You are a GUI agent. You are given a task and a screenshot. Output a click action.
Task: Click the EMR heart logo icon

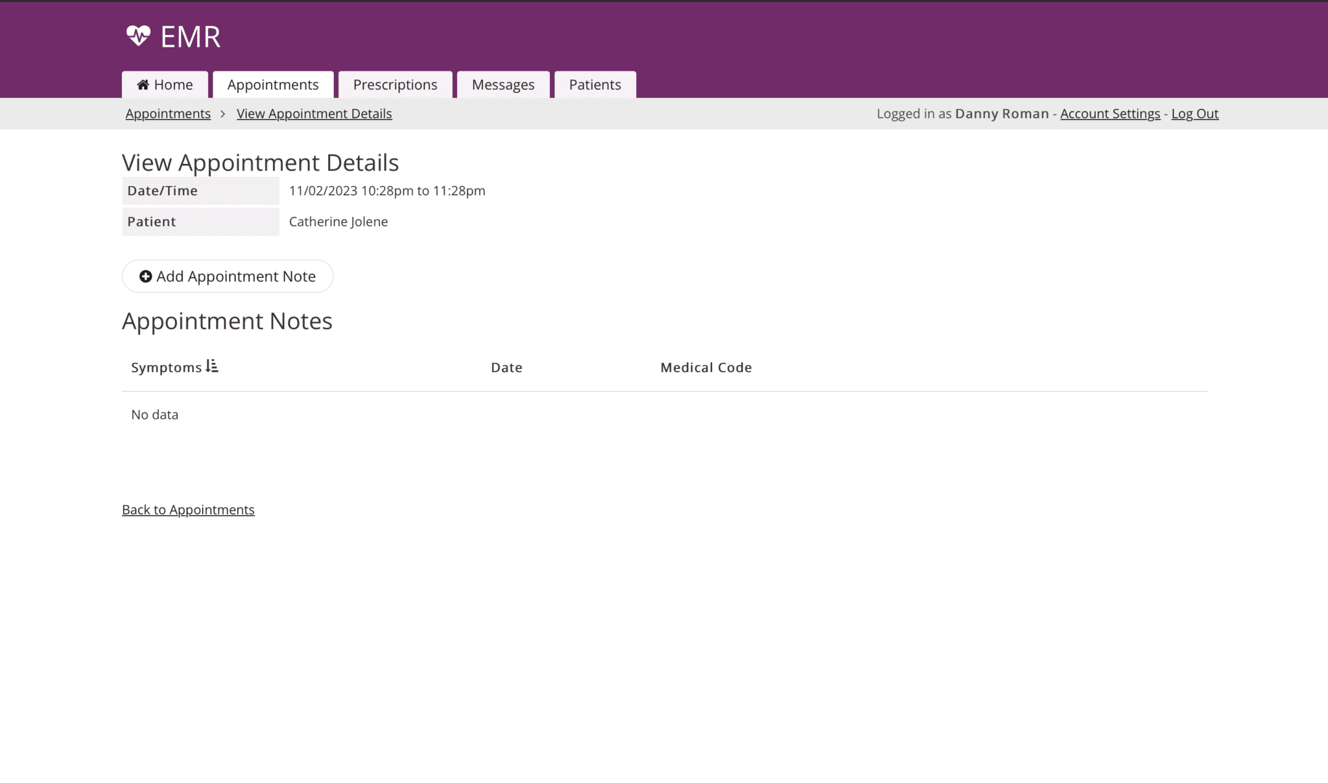(138, 36)
